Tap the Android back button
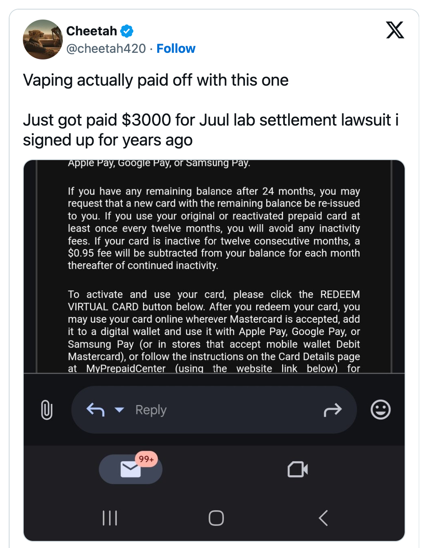This screenshot has width=430, height=548. point(323,518)
